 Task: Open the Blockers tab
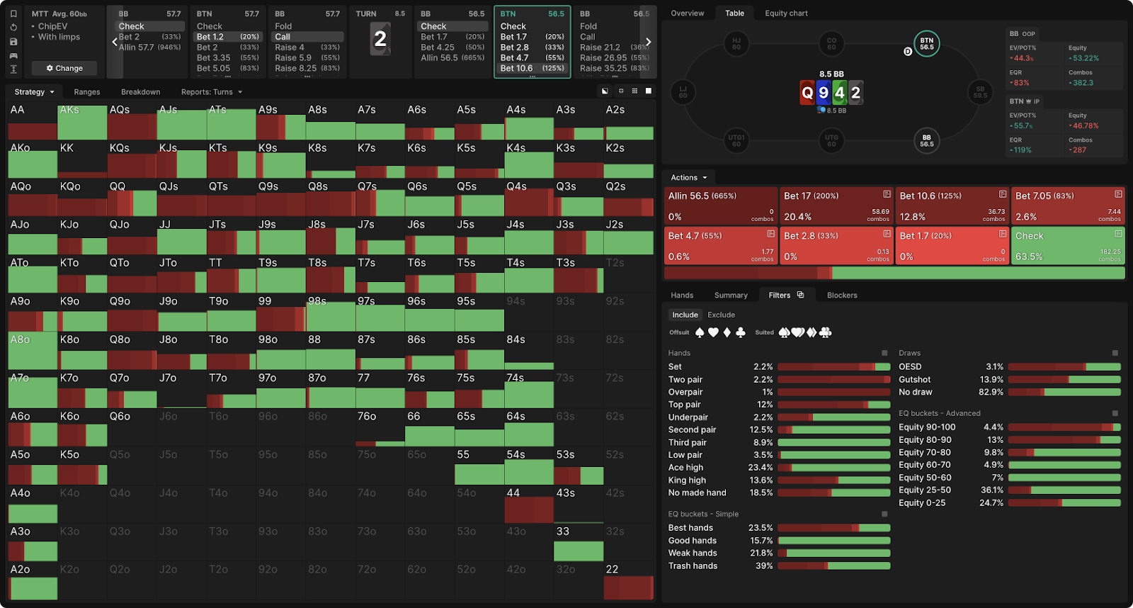(x=842, y=295)
